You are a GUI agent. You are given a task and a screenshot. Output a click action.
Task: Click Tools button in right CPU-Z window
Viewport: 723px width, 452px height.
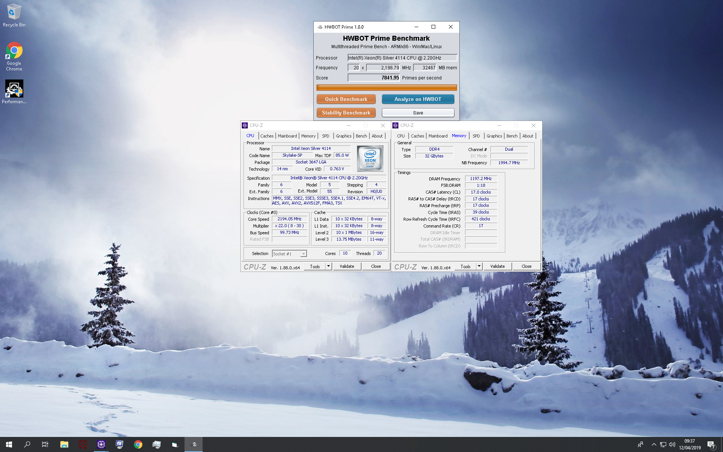tap(466, 266)
